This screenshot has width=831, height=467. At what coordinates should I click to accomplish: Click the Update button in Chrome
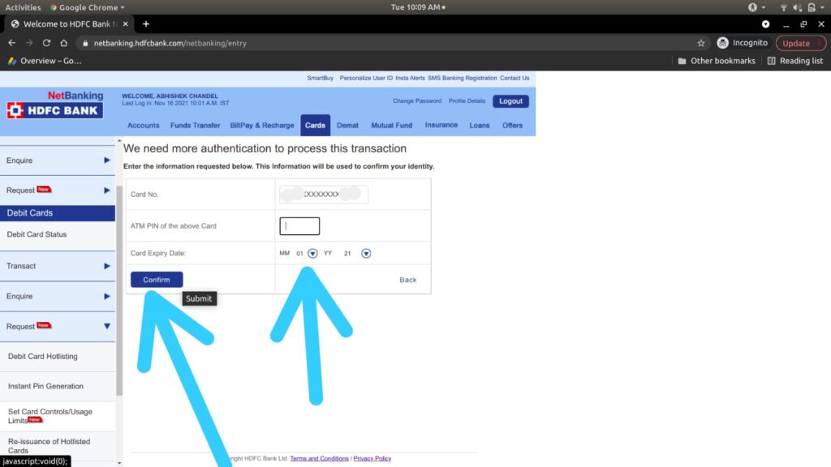pyautogui.click(x=800, y=43)
